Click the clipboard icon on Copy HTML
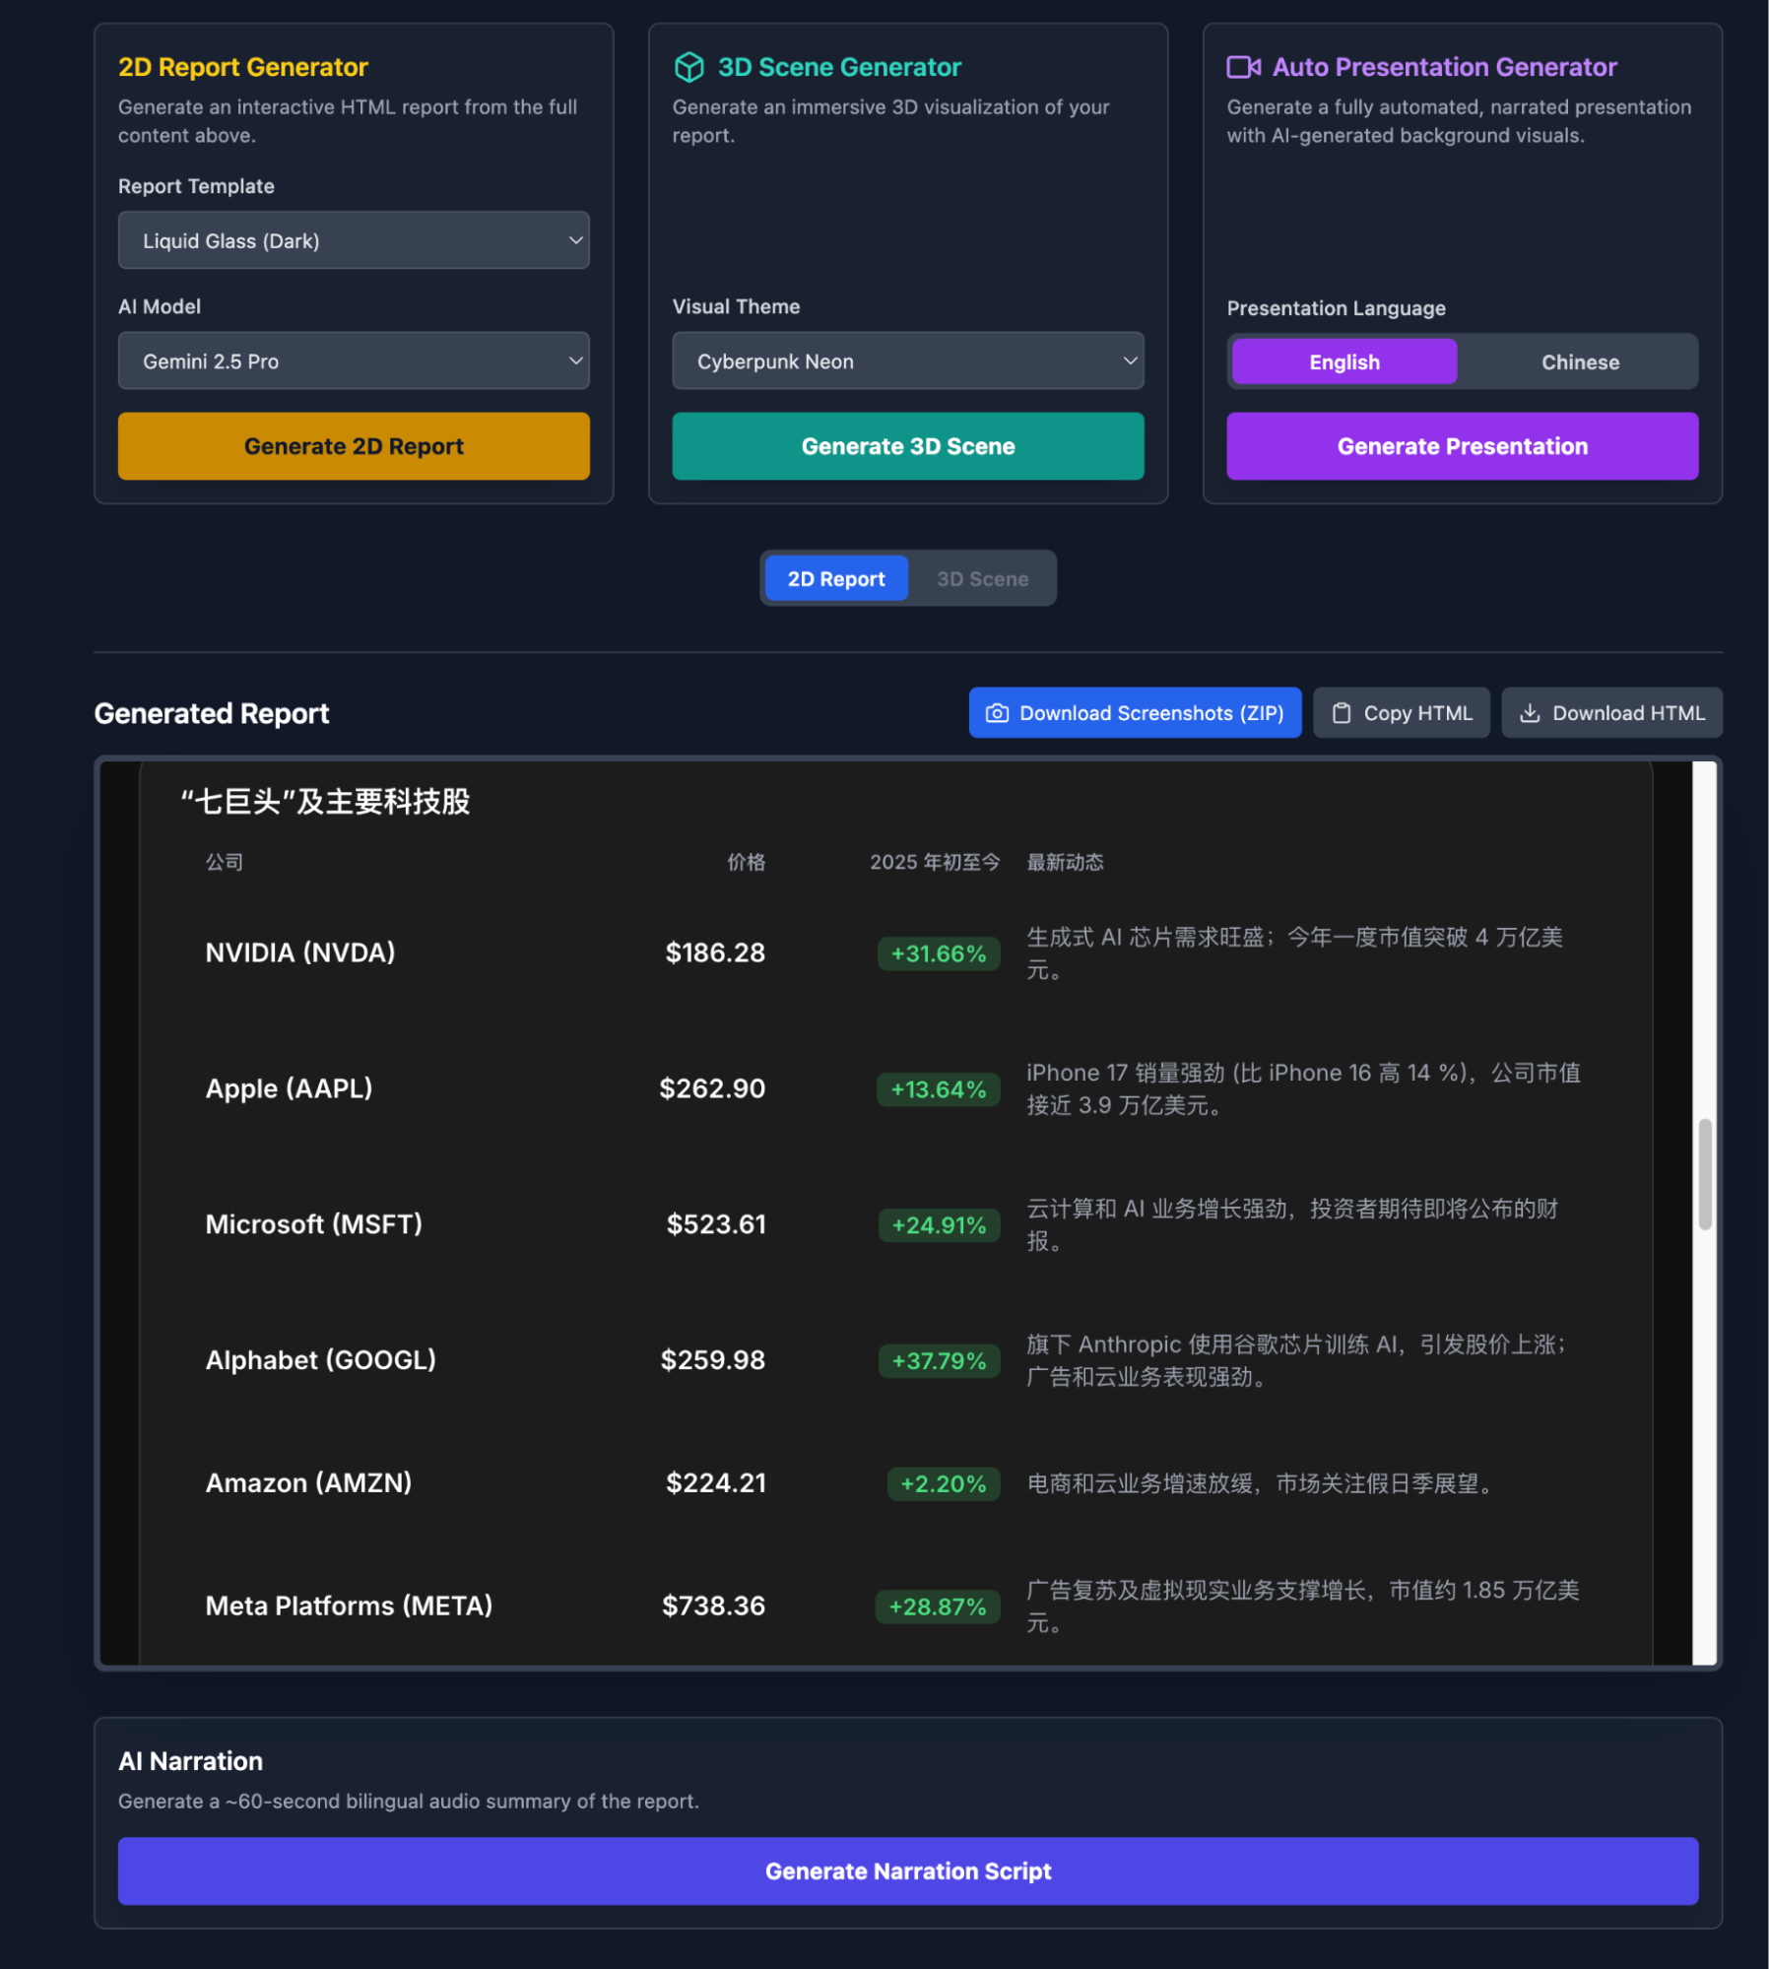Viewport: 1769px width, 1969px height. click(x=1341, y=713)
